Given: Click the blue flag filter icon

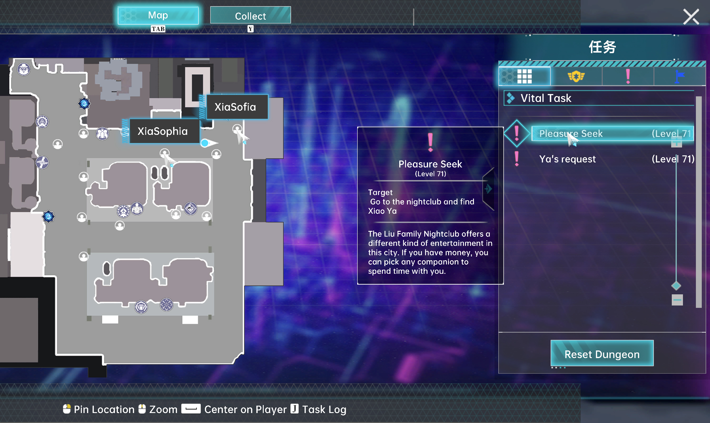Looking at the screenshot, I should click(679, 77).
